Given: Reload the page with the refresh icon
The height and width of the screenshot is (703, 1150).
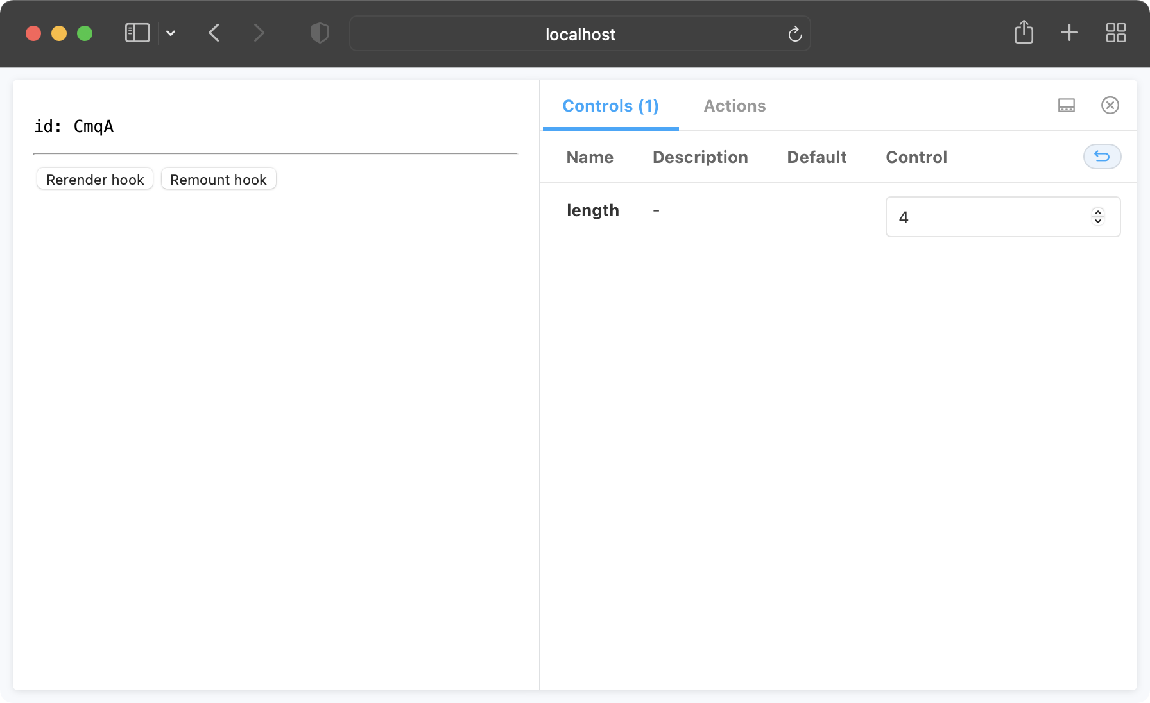Looking at the screenshot, I should pos(794,35).
